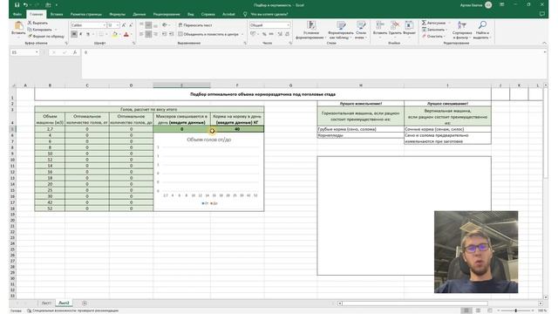Image resolution: width=558 pixels, height=314 pixels.
Task: Toggle italic formatting
Action: click(81, 34)
